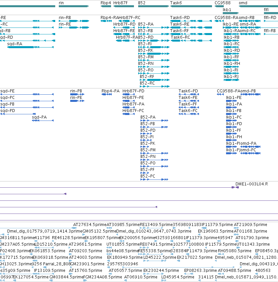
Task: Click protein omd-PB
Action: (x=250, y=94)
